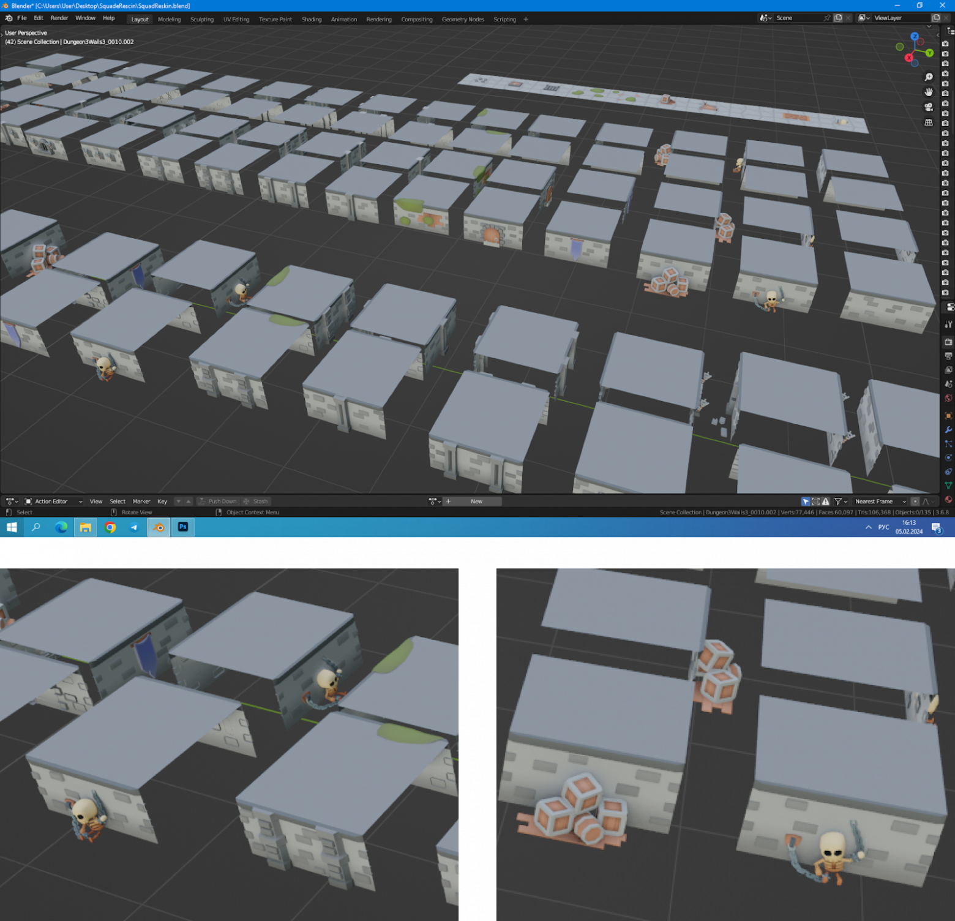This screenshot has width=955, height=921.
Task: Open Microsoft Edge from the taskbar
Action: pos(61,527)
